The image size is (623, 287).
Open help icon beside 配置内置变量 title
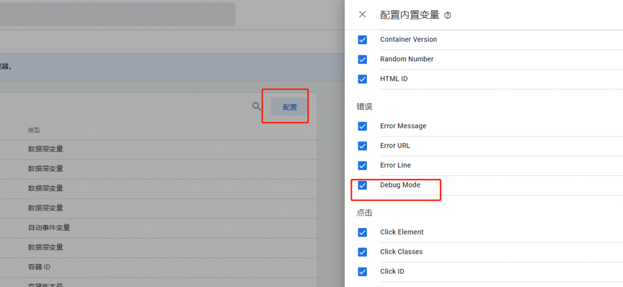pyautogui.click(x=448, y=15)
